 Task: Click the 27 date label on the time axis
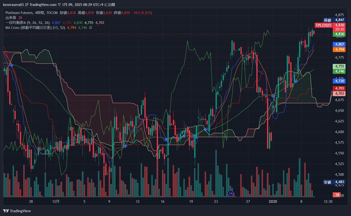point(248,201)
